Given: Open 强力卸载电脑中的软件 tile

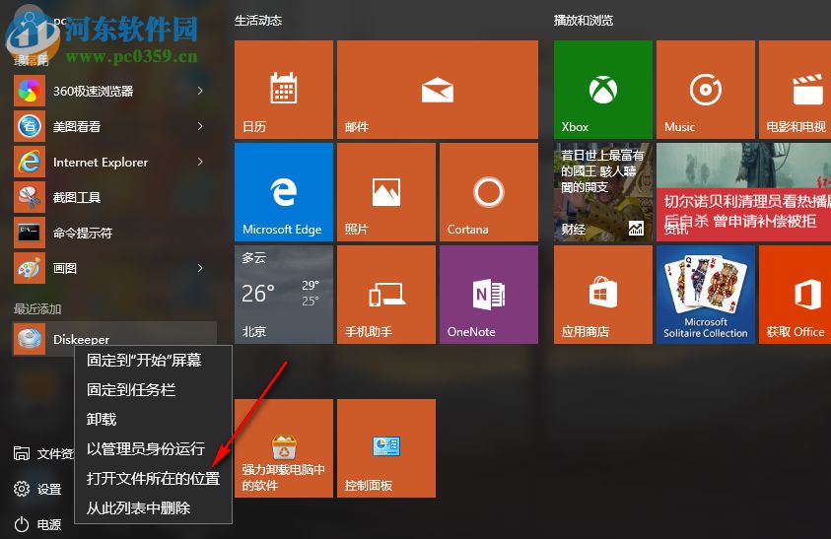Looking at the screenshot, I should 284,448.
